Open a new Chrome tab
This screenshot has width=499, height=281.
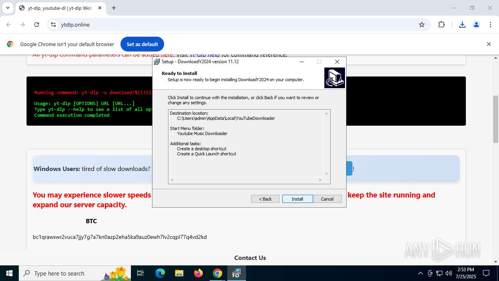click(x=114, y=8)
